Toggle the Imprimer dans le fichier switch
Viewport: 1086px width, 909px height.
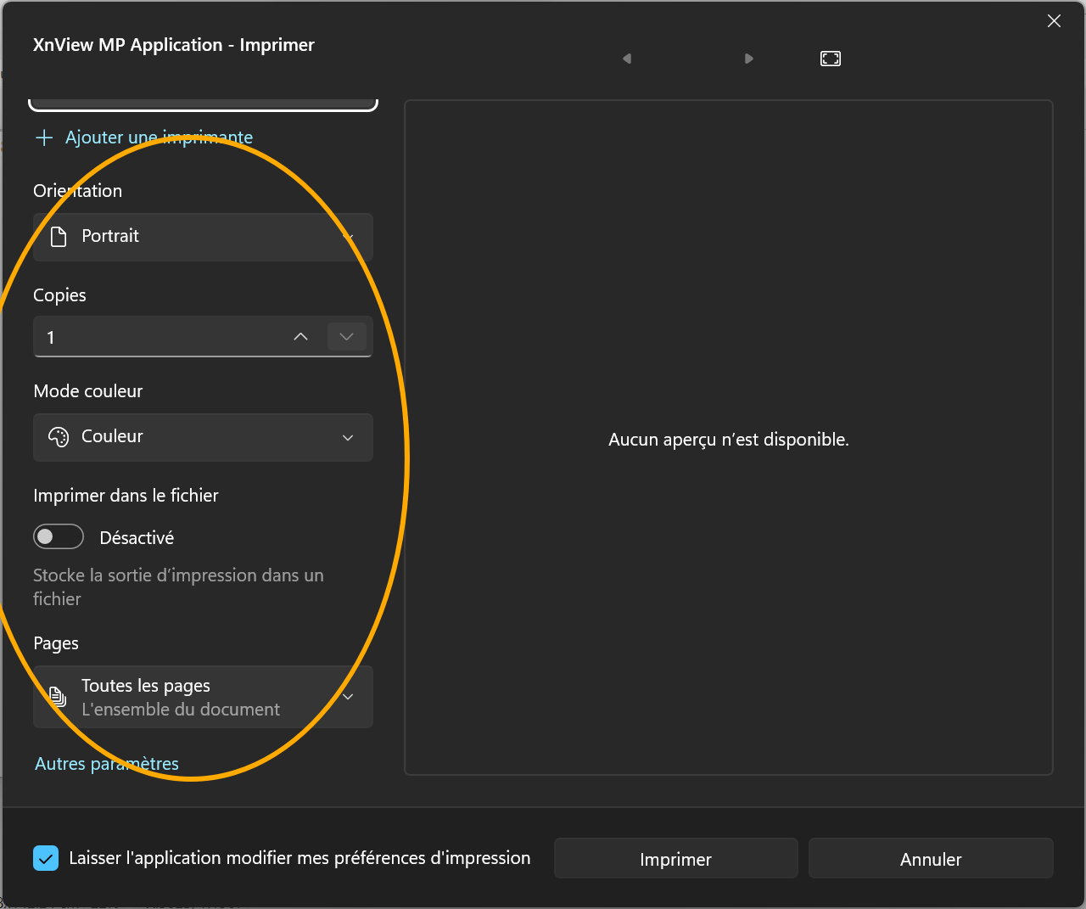pyautogui.click(x=59, y=537)
